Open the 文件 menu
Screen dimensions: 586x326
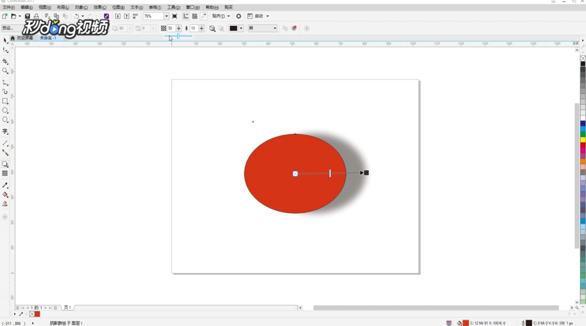pos(9,8)
